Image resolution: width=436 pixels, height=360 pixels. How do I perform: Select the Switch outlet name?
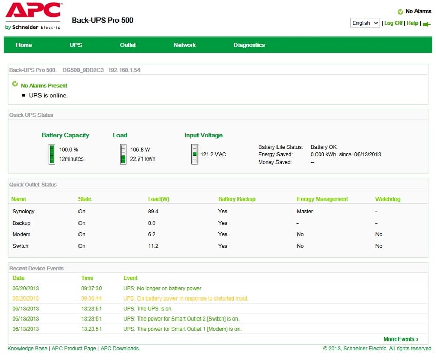tap(21, 246)
